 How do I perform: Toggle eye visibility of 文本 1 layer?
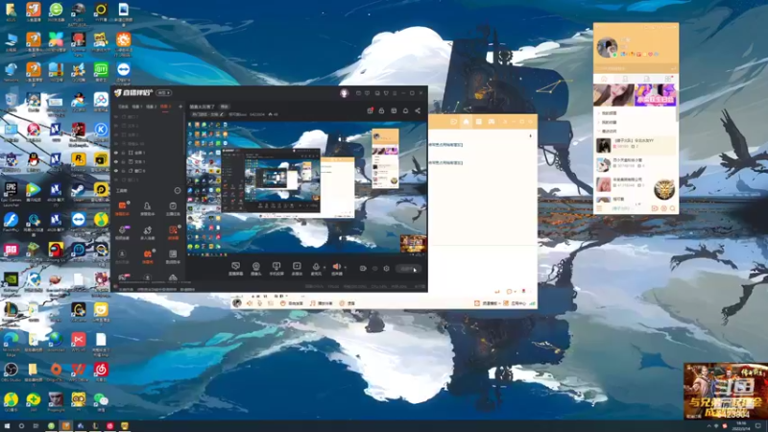click(116, 161)
